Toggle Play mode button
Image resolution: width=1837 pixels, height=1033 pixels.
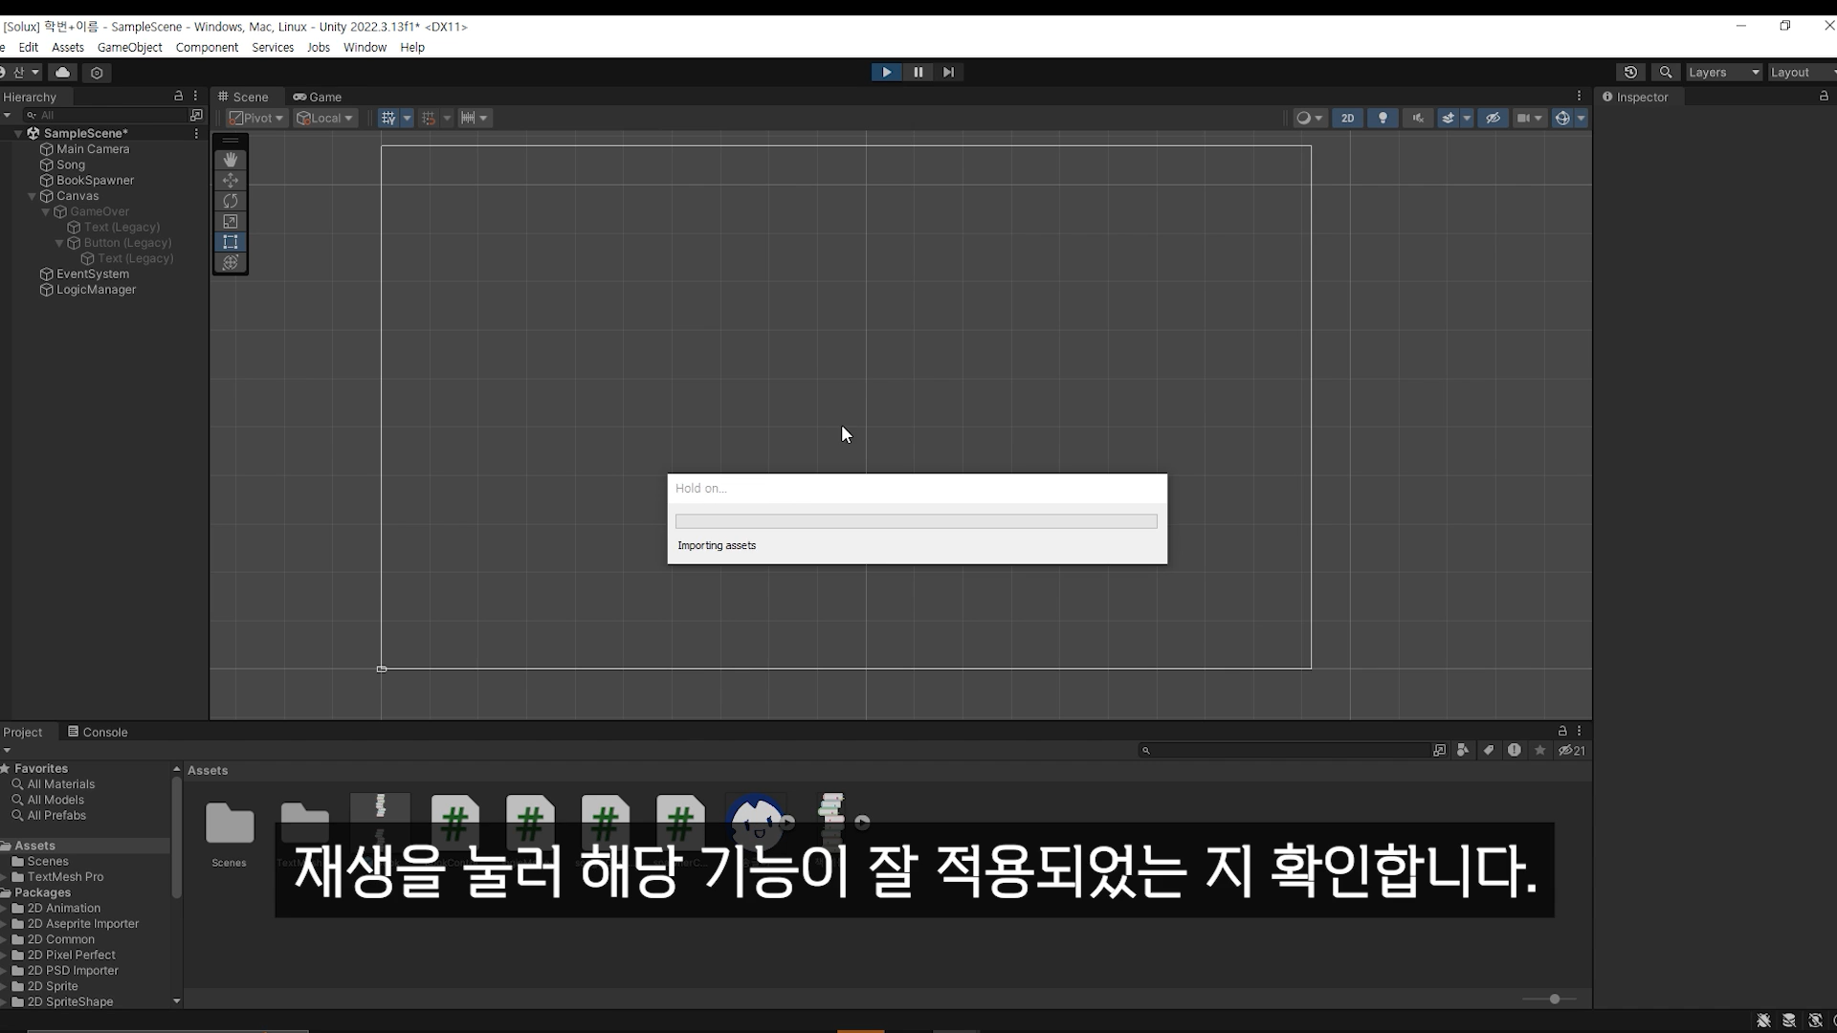[886, 72]
